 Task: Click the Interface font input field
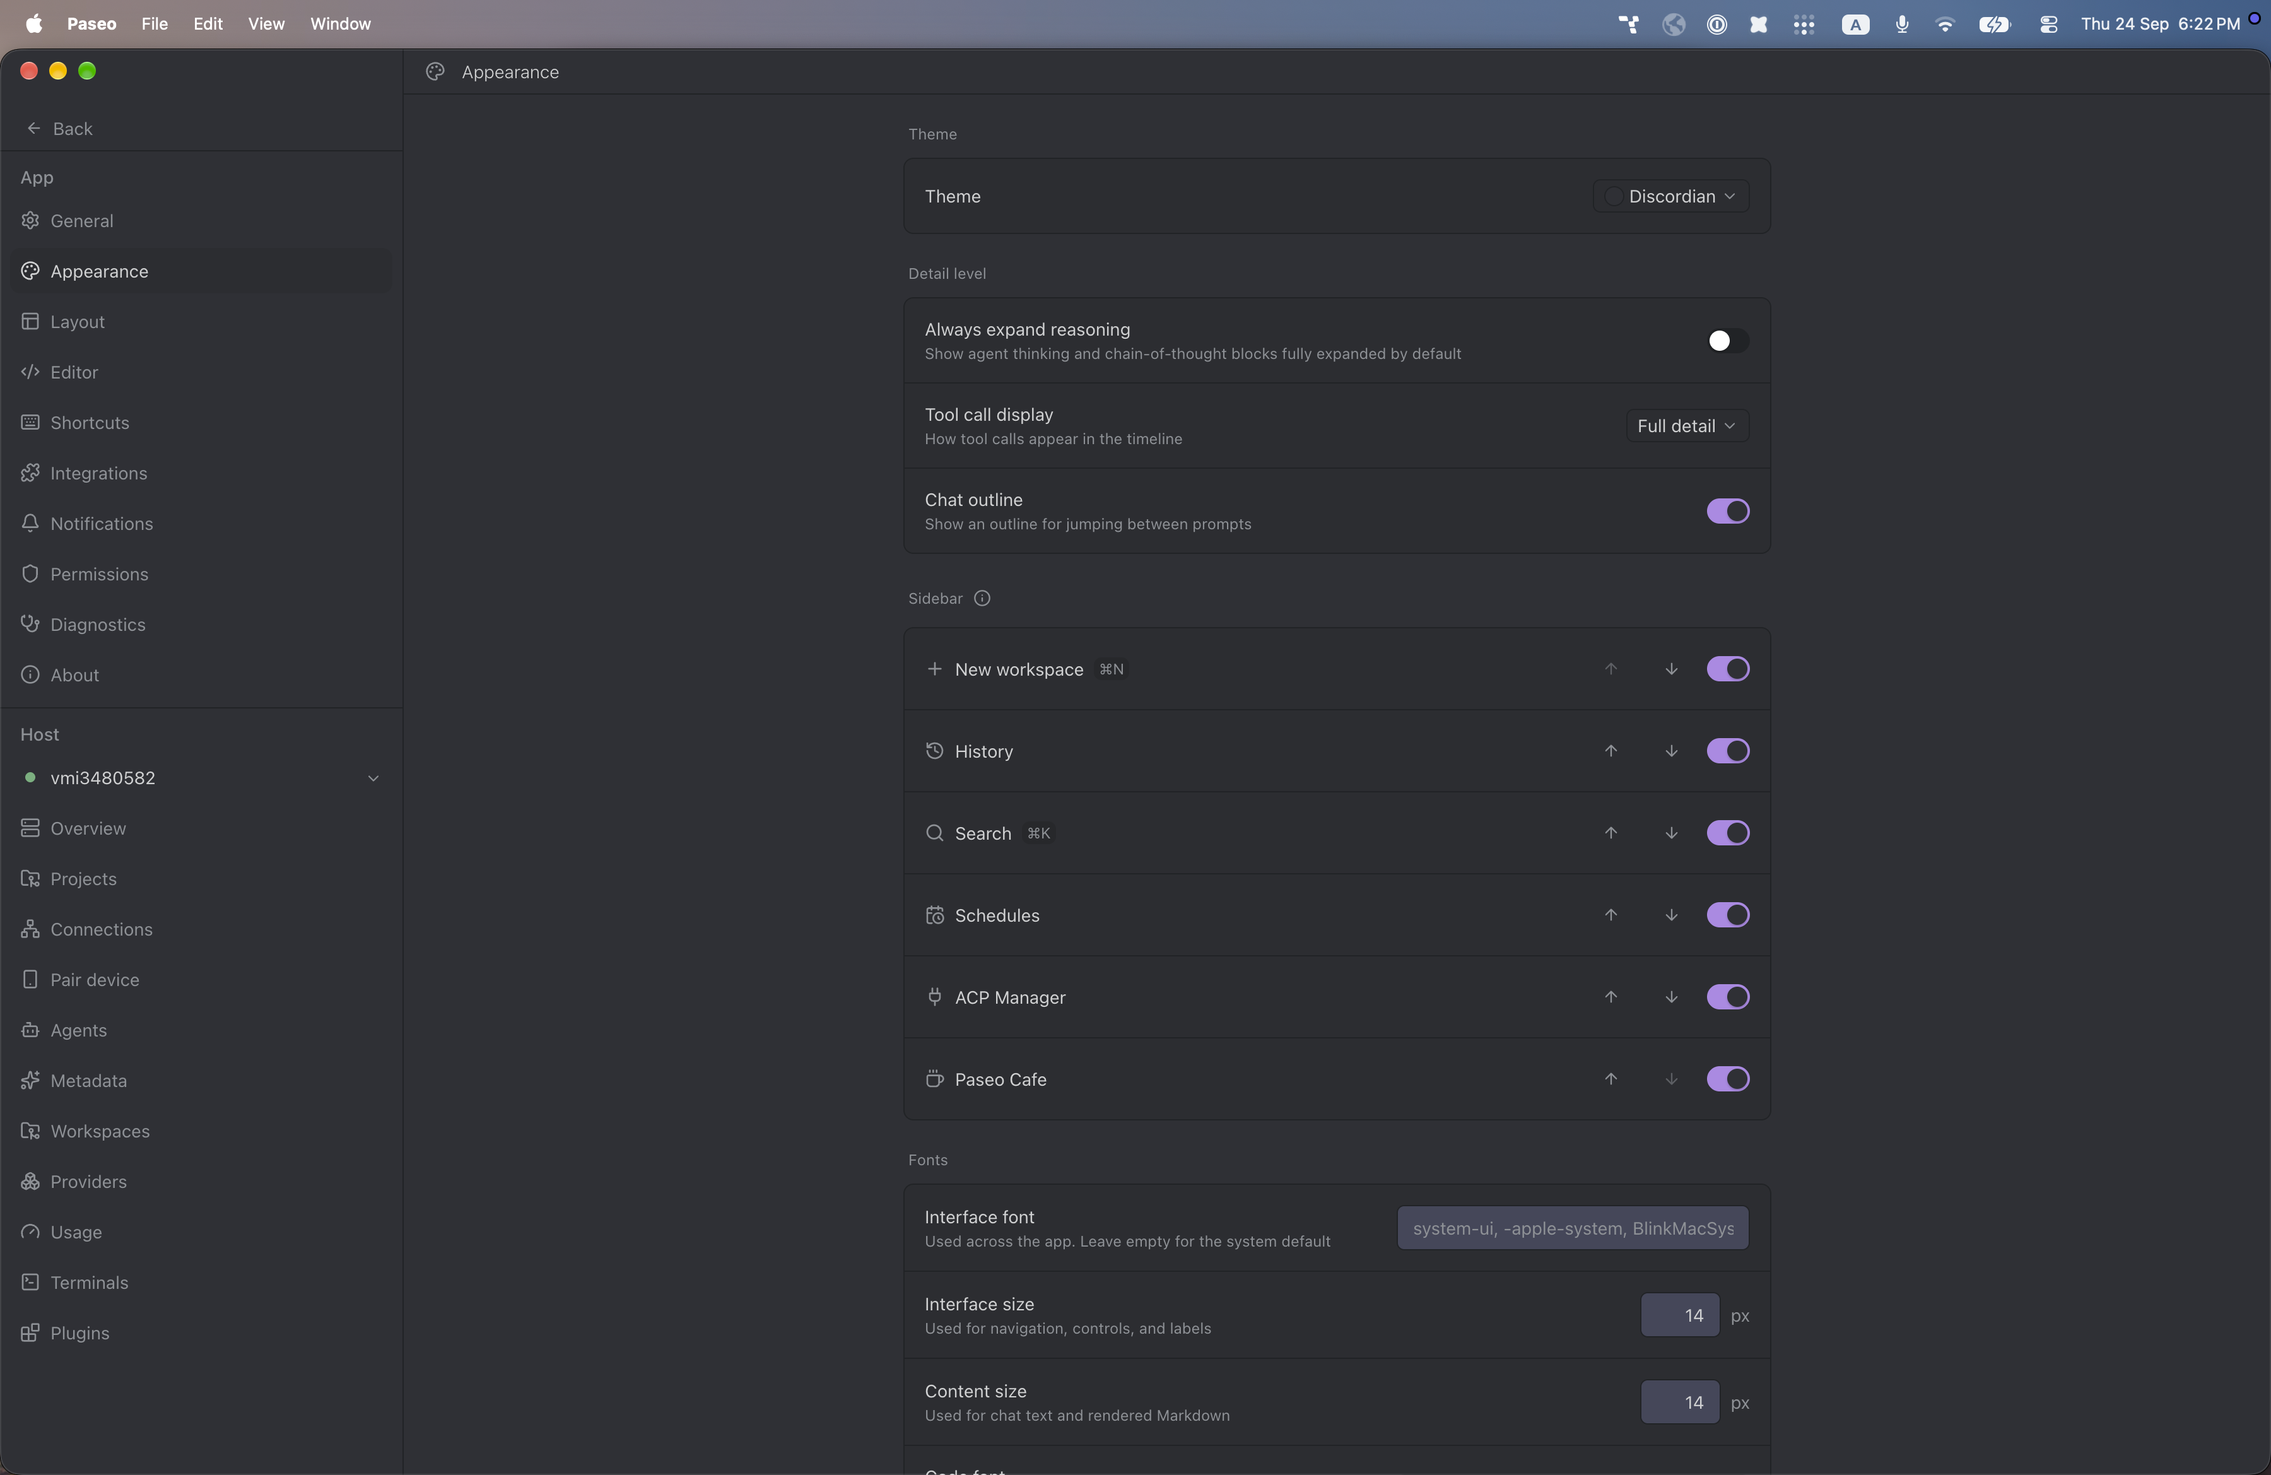click(1573, 1228)
